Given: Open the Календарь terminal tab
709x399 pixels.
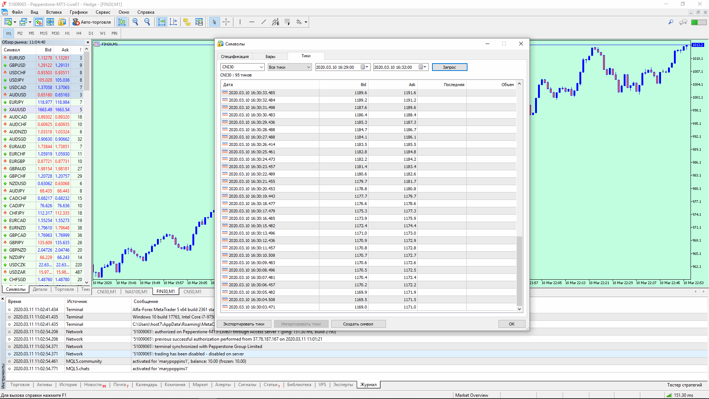Looking at the screenshot, I should click(x=146, y=385).
